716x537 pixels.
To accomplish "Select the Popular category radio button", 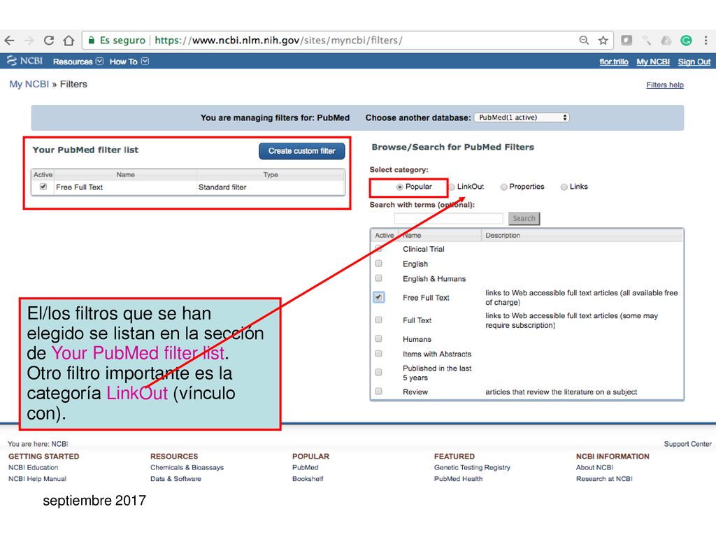I will (x=399, y=187).
